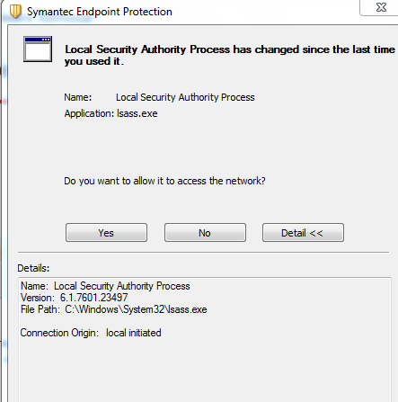This screenshot has height=402, width=398.
Task: Click the lsass.exe application text
Action: pyautogui.click(x=137, y=113)
